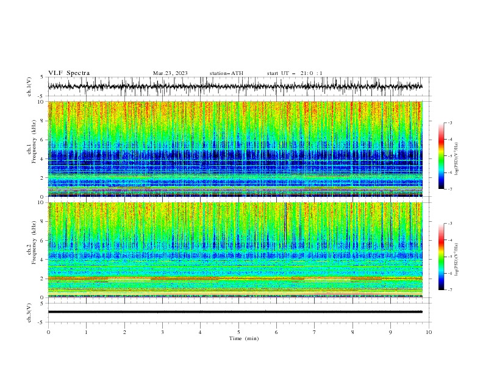
Task: Click the "-5" tick on ch.1(V) axis
Action: pos(41,96)
